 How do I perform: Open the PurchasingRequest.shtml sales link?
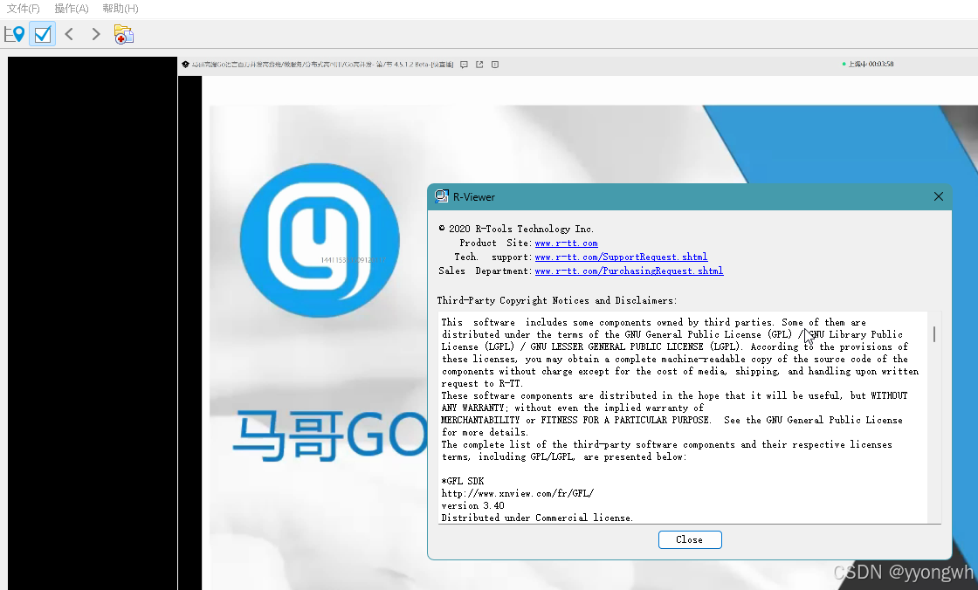[630, 271]
